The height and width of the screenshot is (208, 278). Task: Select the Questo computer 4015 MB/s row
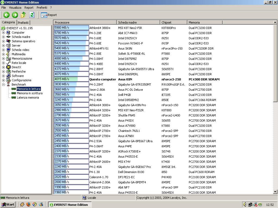pos(163,79)
